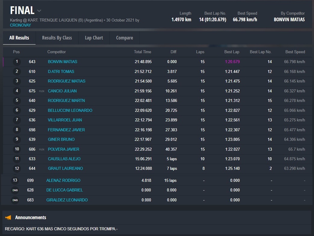Viewport: 314px width, 236px height.
Task: Open competitor D ATRI TOMAS
Action: [61, 72]
